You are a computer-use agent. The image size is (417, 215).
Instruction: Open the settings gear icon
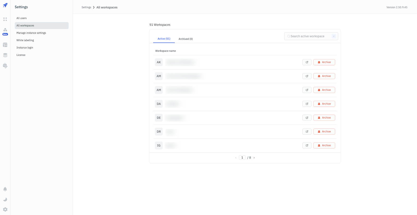pyautogui.click(x=5, y=210)
